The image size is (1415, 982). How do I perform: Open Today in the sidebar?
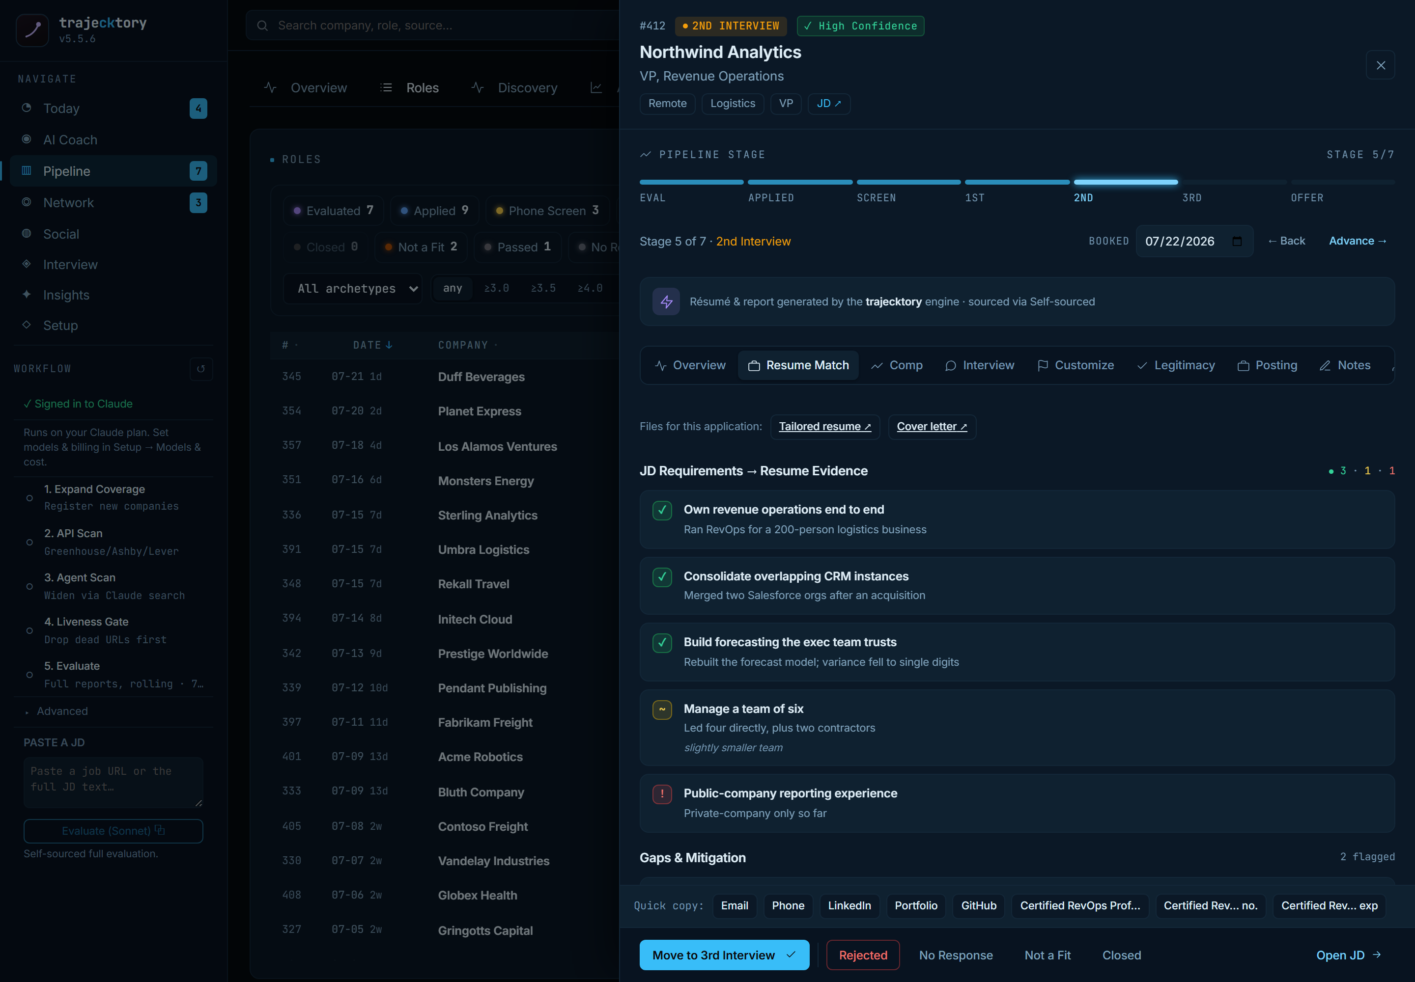pyautogui.click(x=113, y=109)
